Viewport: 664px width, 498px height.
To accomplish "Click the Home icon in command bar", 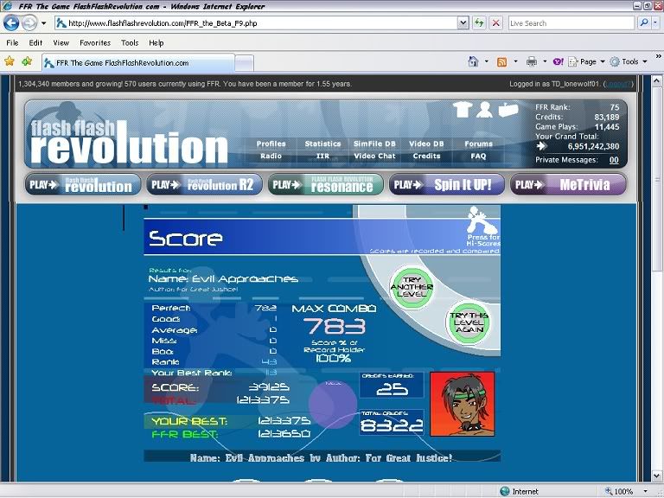I will [473, 61].
